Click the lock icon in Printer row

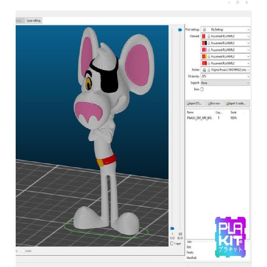[209, 70]
